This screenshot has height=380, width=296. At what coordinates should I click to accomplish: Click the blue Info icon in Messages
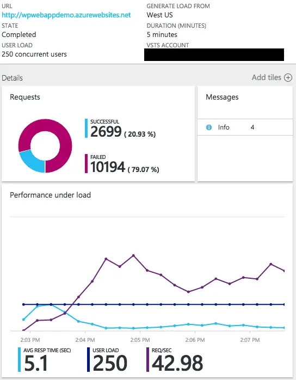click(209, 127)
